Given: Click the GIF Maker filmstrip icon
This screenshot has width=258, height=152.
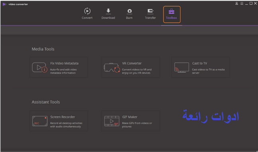Looking at the screenshot, I should click(x=112, y=121).
